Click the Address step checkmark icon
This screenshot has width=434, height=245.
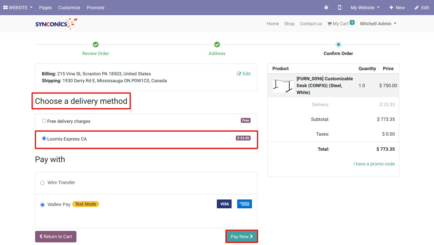(x=217, y=45)
